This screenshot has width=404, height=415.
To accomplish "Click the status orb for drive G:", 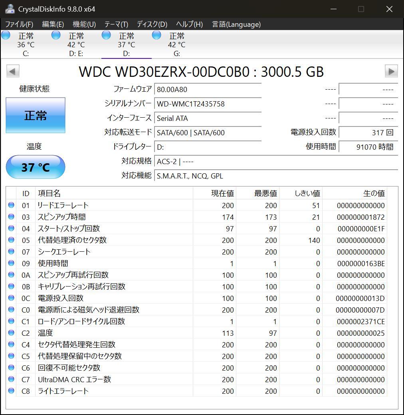I will pyautogui.click(x=156, y=35).
